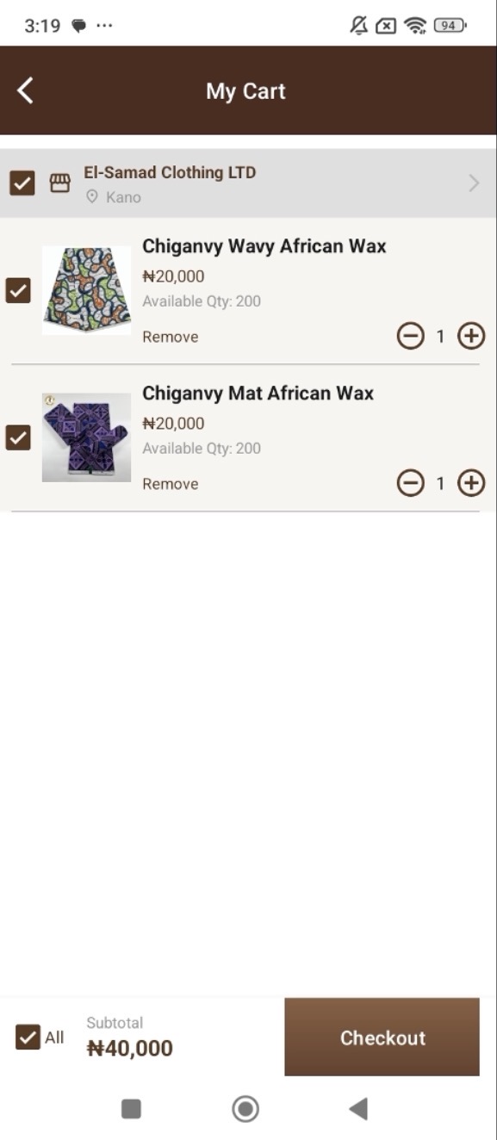
Task: Decrease Chiganvy Mat African Wax quantity
Action: (411, 483)
